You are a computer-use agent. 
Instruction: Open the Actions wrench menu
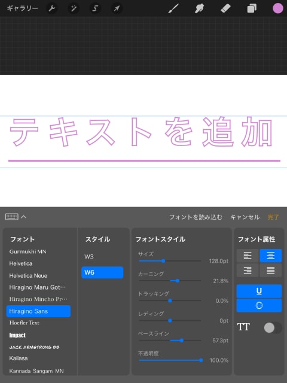click(x=52, y=8)
